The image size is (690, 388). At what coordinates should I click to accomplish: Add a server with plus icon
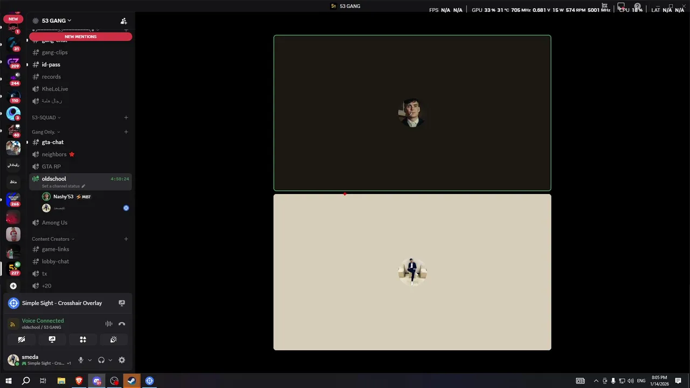point(13,286)
